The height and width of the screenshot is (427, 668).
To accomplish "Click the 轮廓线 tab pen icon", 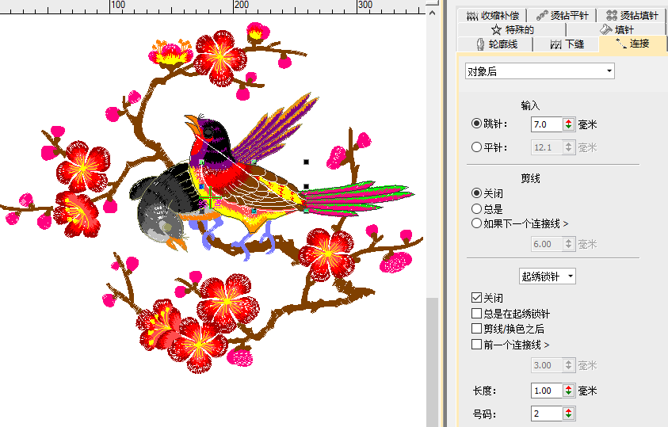I will click(480, 44).
